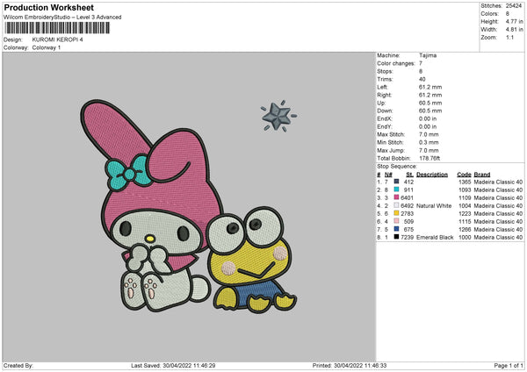Click the blue swatch for code 1266
The height and width of the screenshot is (372, 527).
point(396,229)
